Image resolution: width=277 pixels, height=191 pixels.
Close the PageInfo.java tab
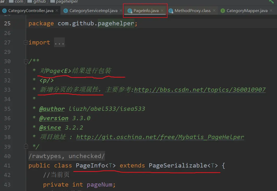pyautogui.click(x=162, y=10)
